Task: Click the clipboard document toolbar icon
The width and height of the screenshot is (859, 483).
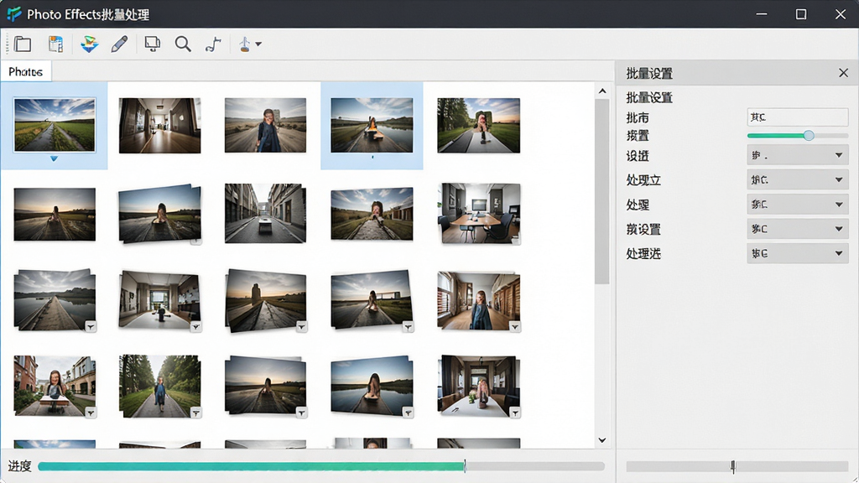Action: click(x=55, y=44)
